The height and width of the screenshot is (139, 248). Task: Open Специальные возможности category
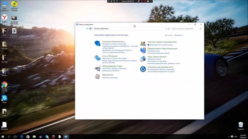(x=160, y=67)
